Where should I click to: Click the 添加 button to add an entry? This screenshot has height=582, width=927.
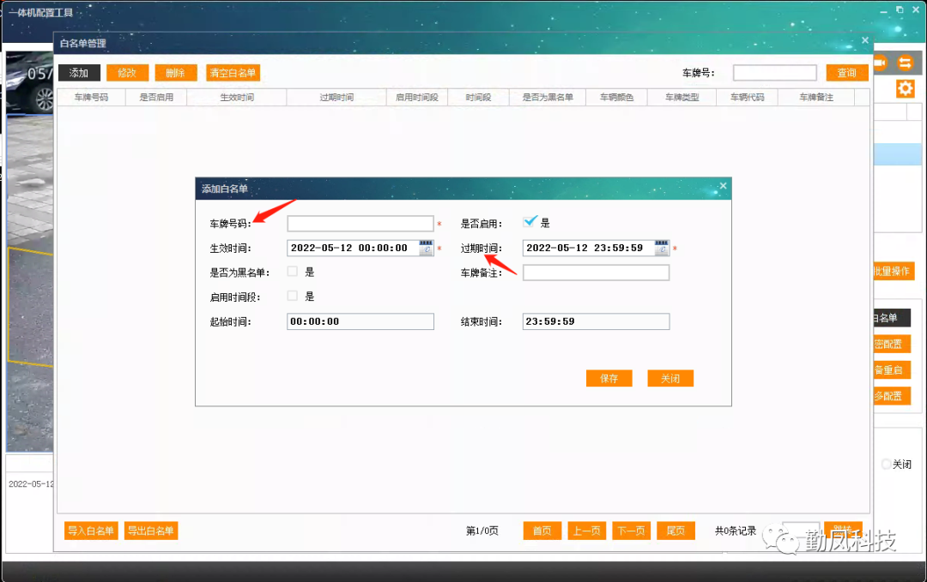(x=78, y=73)
